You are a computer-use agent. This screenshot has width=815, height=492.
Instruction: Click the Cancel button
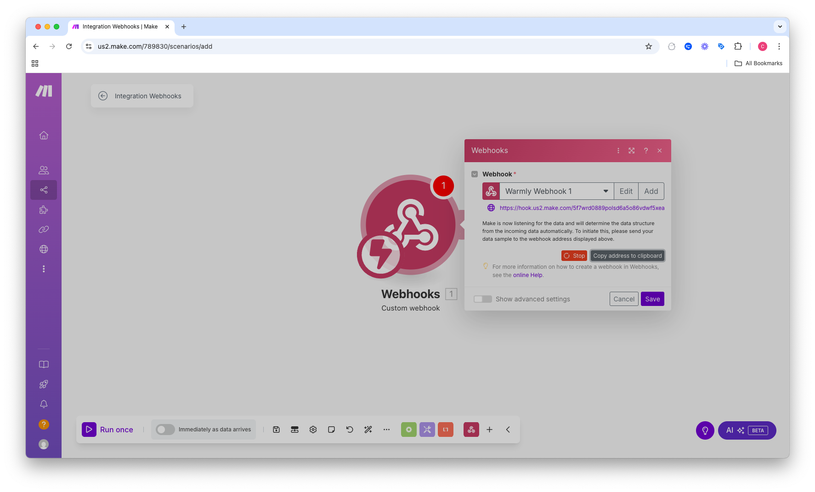click(624, 299)
